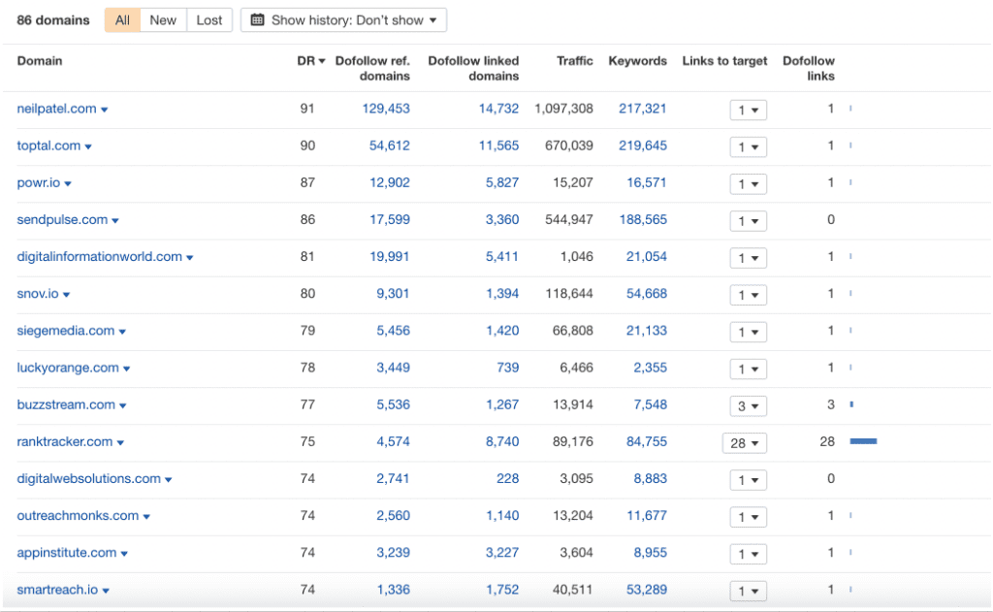This screenshot has height=612, width=993.
Task: Expand the caret next to ranktracker.com
Action: [120, 443]
